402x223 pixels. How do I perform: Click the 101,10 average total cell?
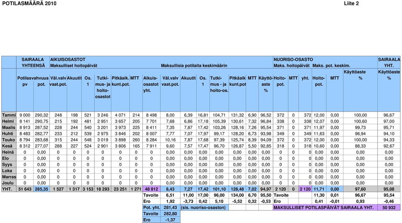pyautogui.click(x=219, y=189)
